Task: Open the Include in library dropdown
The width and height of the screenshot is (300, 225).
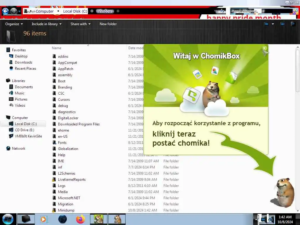Action: [x=47, y=24]
